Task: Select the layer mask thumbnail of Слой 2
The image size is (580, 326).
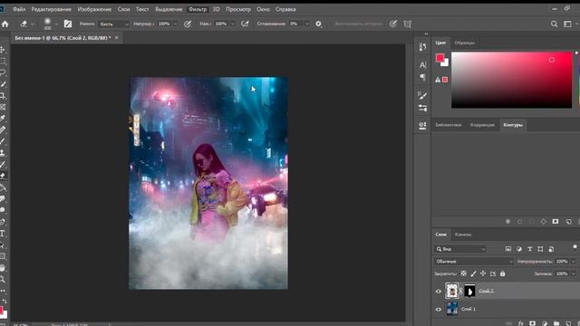Action: click(469, 292)
